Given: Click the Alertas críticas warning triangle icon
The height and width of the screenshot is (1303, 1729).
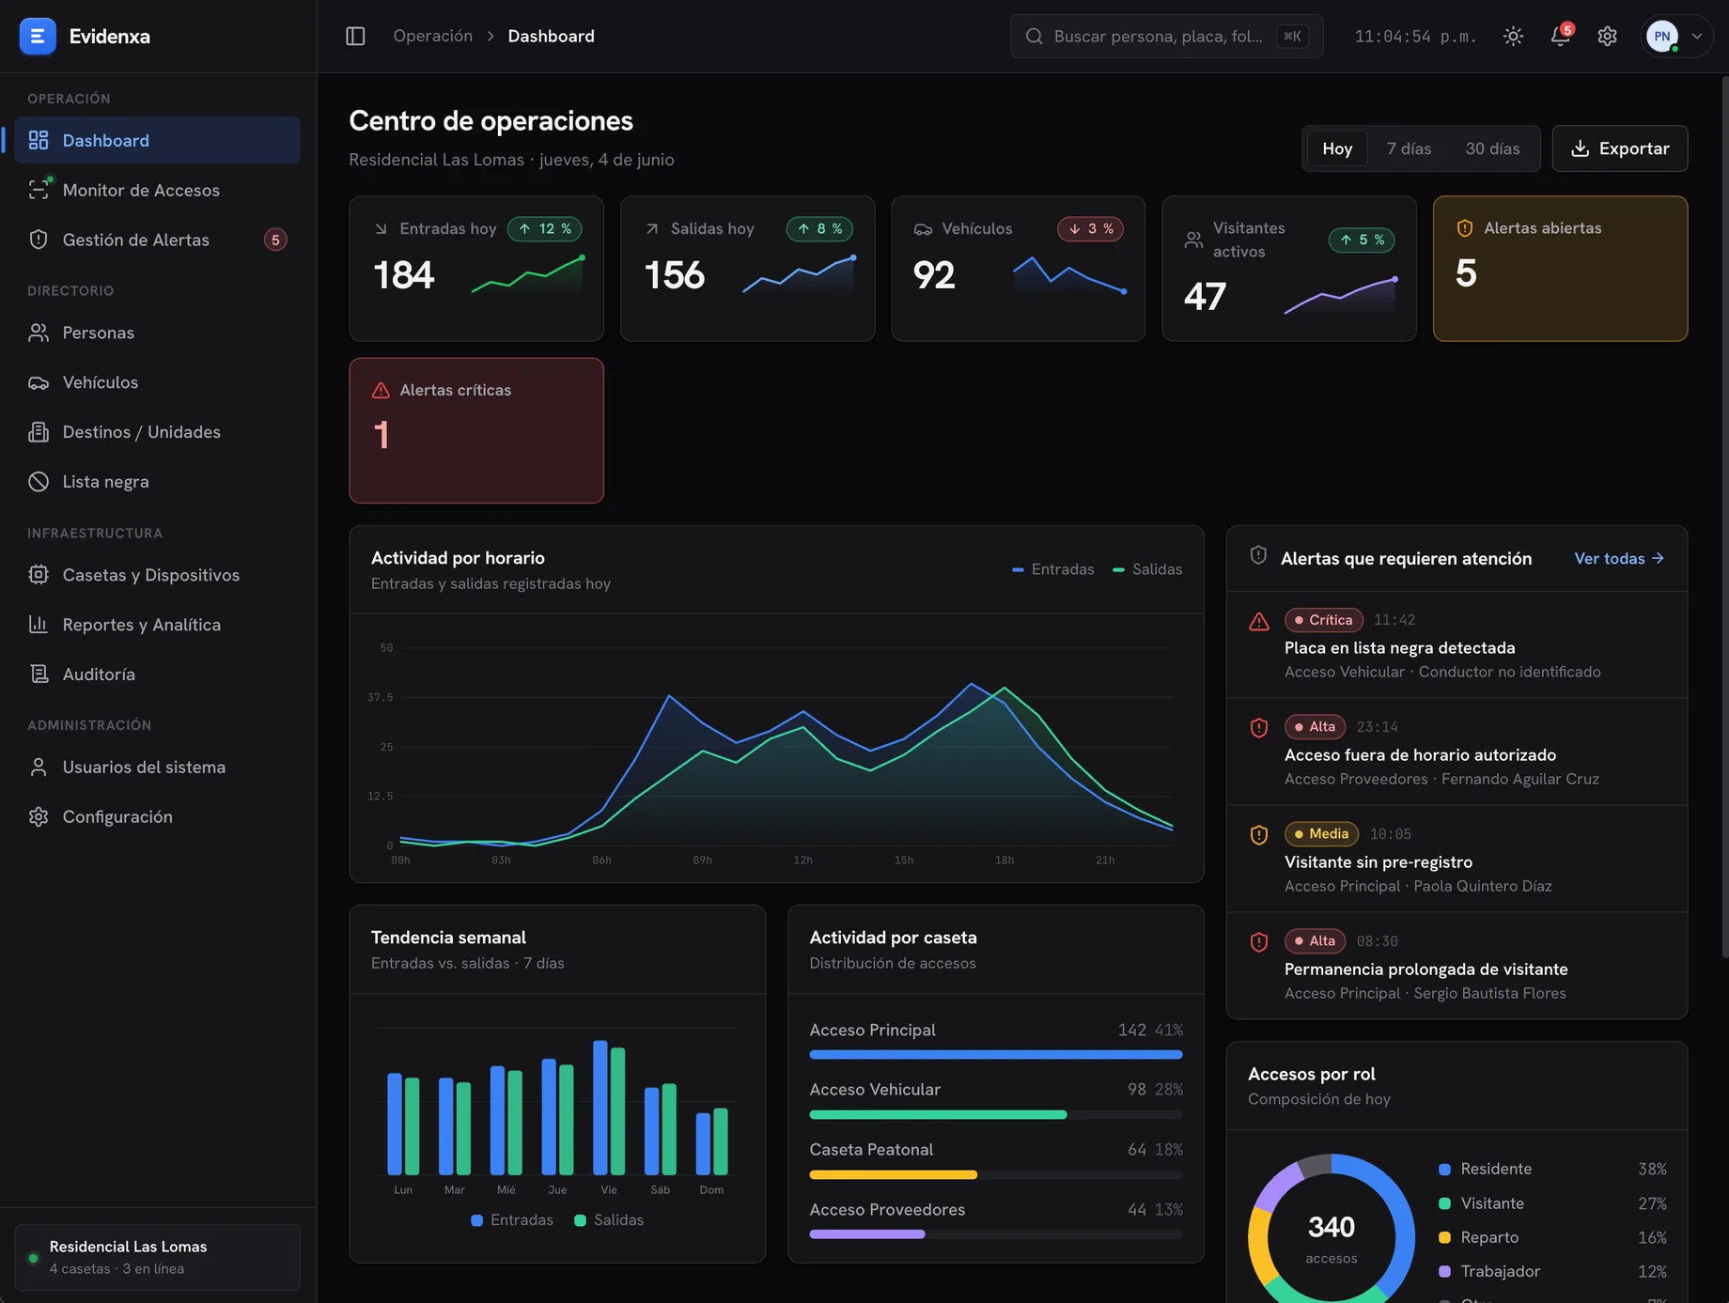Looking at the screenshot, I should point(381,390).
